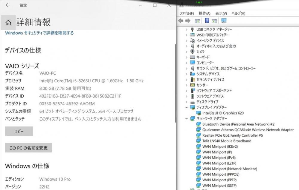Click edition value Windows 10 Pro
Viewport: 299px width, 190px height.
click(55, 179)
